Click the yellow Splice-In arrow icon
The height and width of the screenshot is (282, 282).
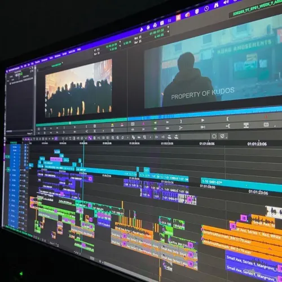[x=112, y=125]
